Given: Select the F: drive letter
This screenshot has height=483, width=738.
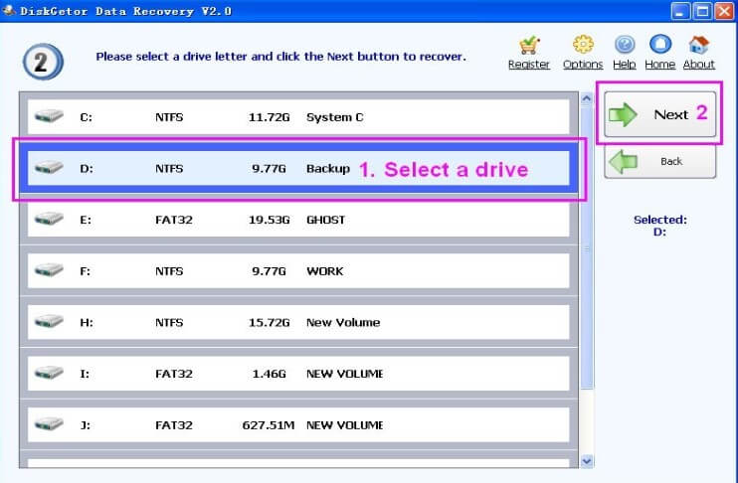Looking at the screenshot, I should pyautogui.click(x=86, y=271).
